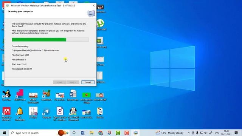Open the Tux Paint desktop shortcut
The width and height of the screenshot is (242, 136).
(7, 95)
